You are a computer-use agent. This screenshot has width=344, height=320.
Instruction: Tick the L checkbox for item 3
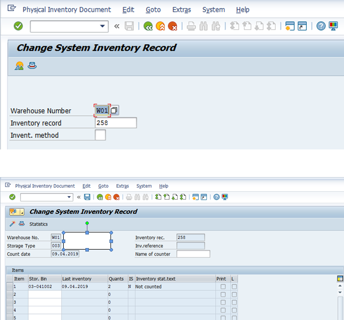(235, 302)
